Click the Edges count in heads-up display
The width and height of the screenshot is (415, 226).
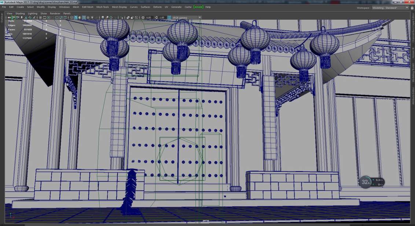(x=27, y=25)
